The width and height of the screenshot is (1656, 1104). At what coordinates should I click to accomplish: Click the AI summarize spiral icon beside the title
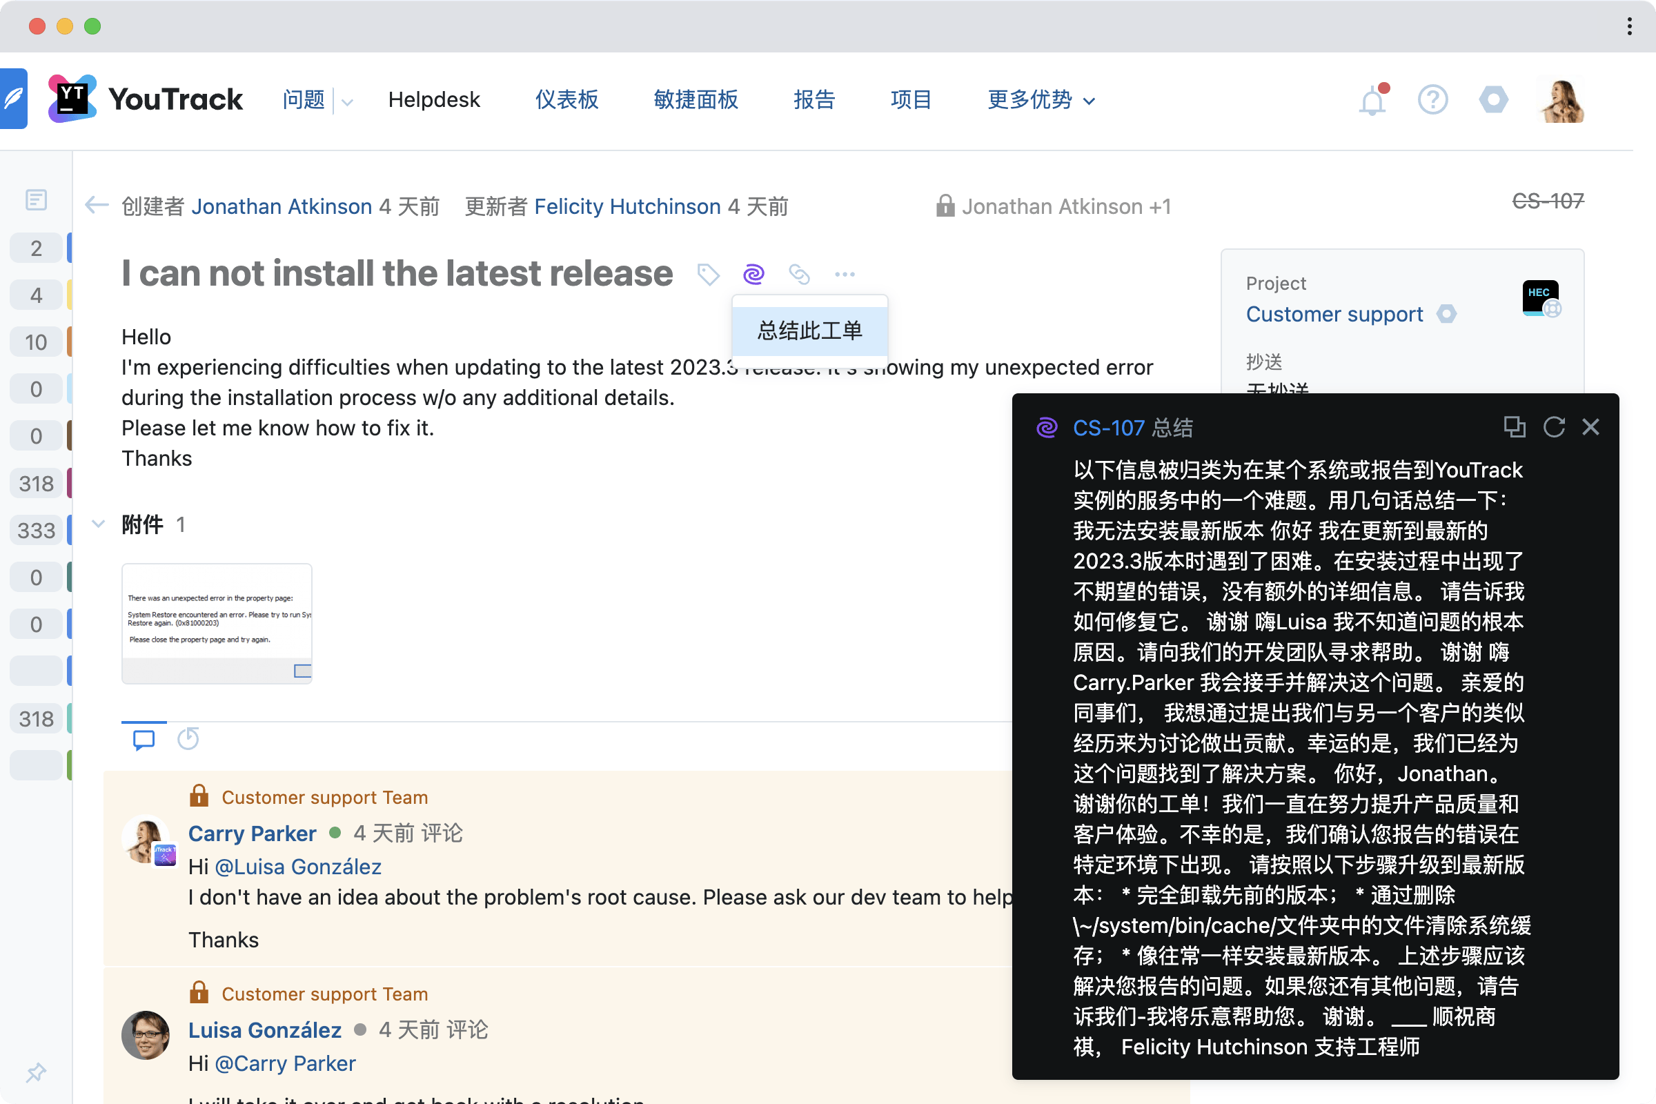753,274
